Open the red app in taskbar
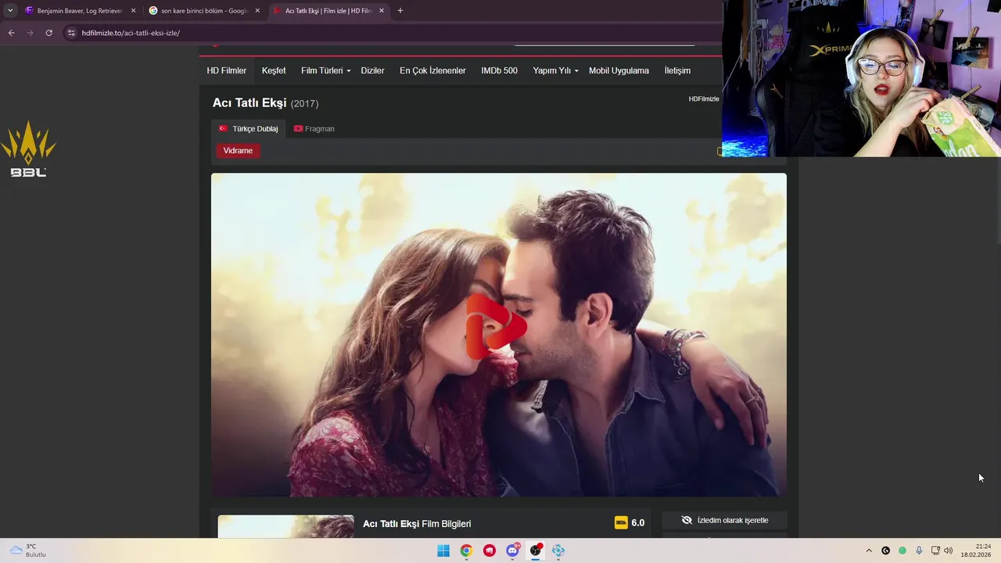Image resolution: width=1001 pixels, height=563 pixels. pos(490,550)
